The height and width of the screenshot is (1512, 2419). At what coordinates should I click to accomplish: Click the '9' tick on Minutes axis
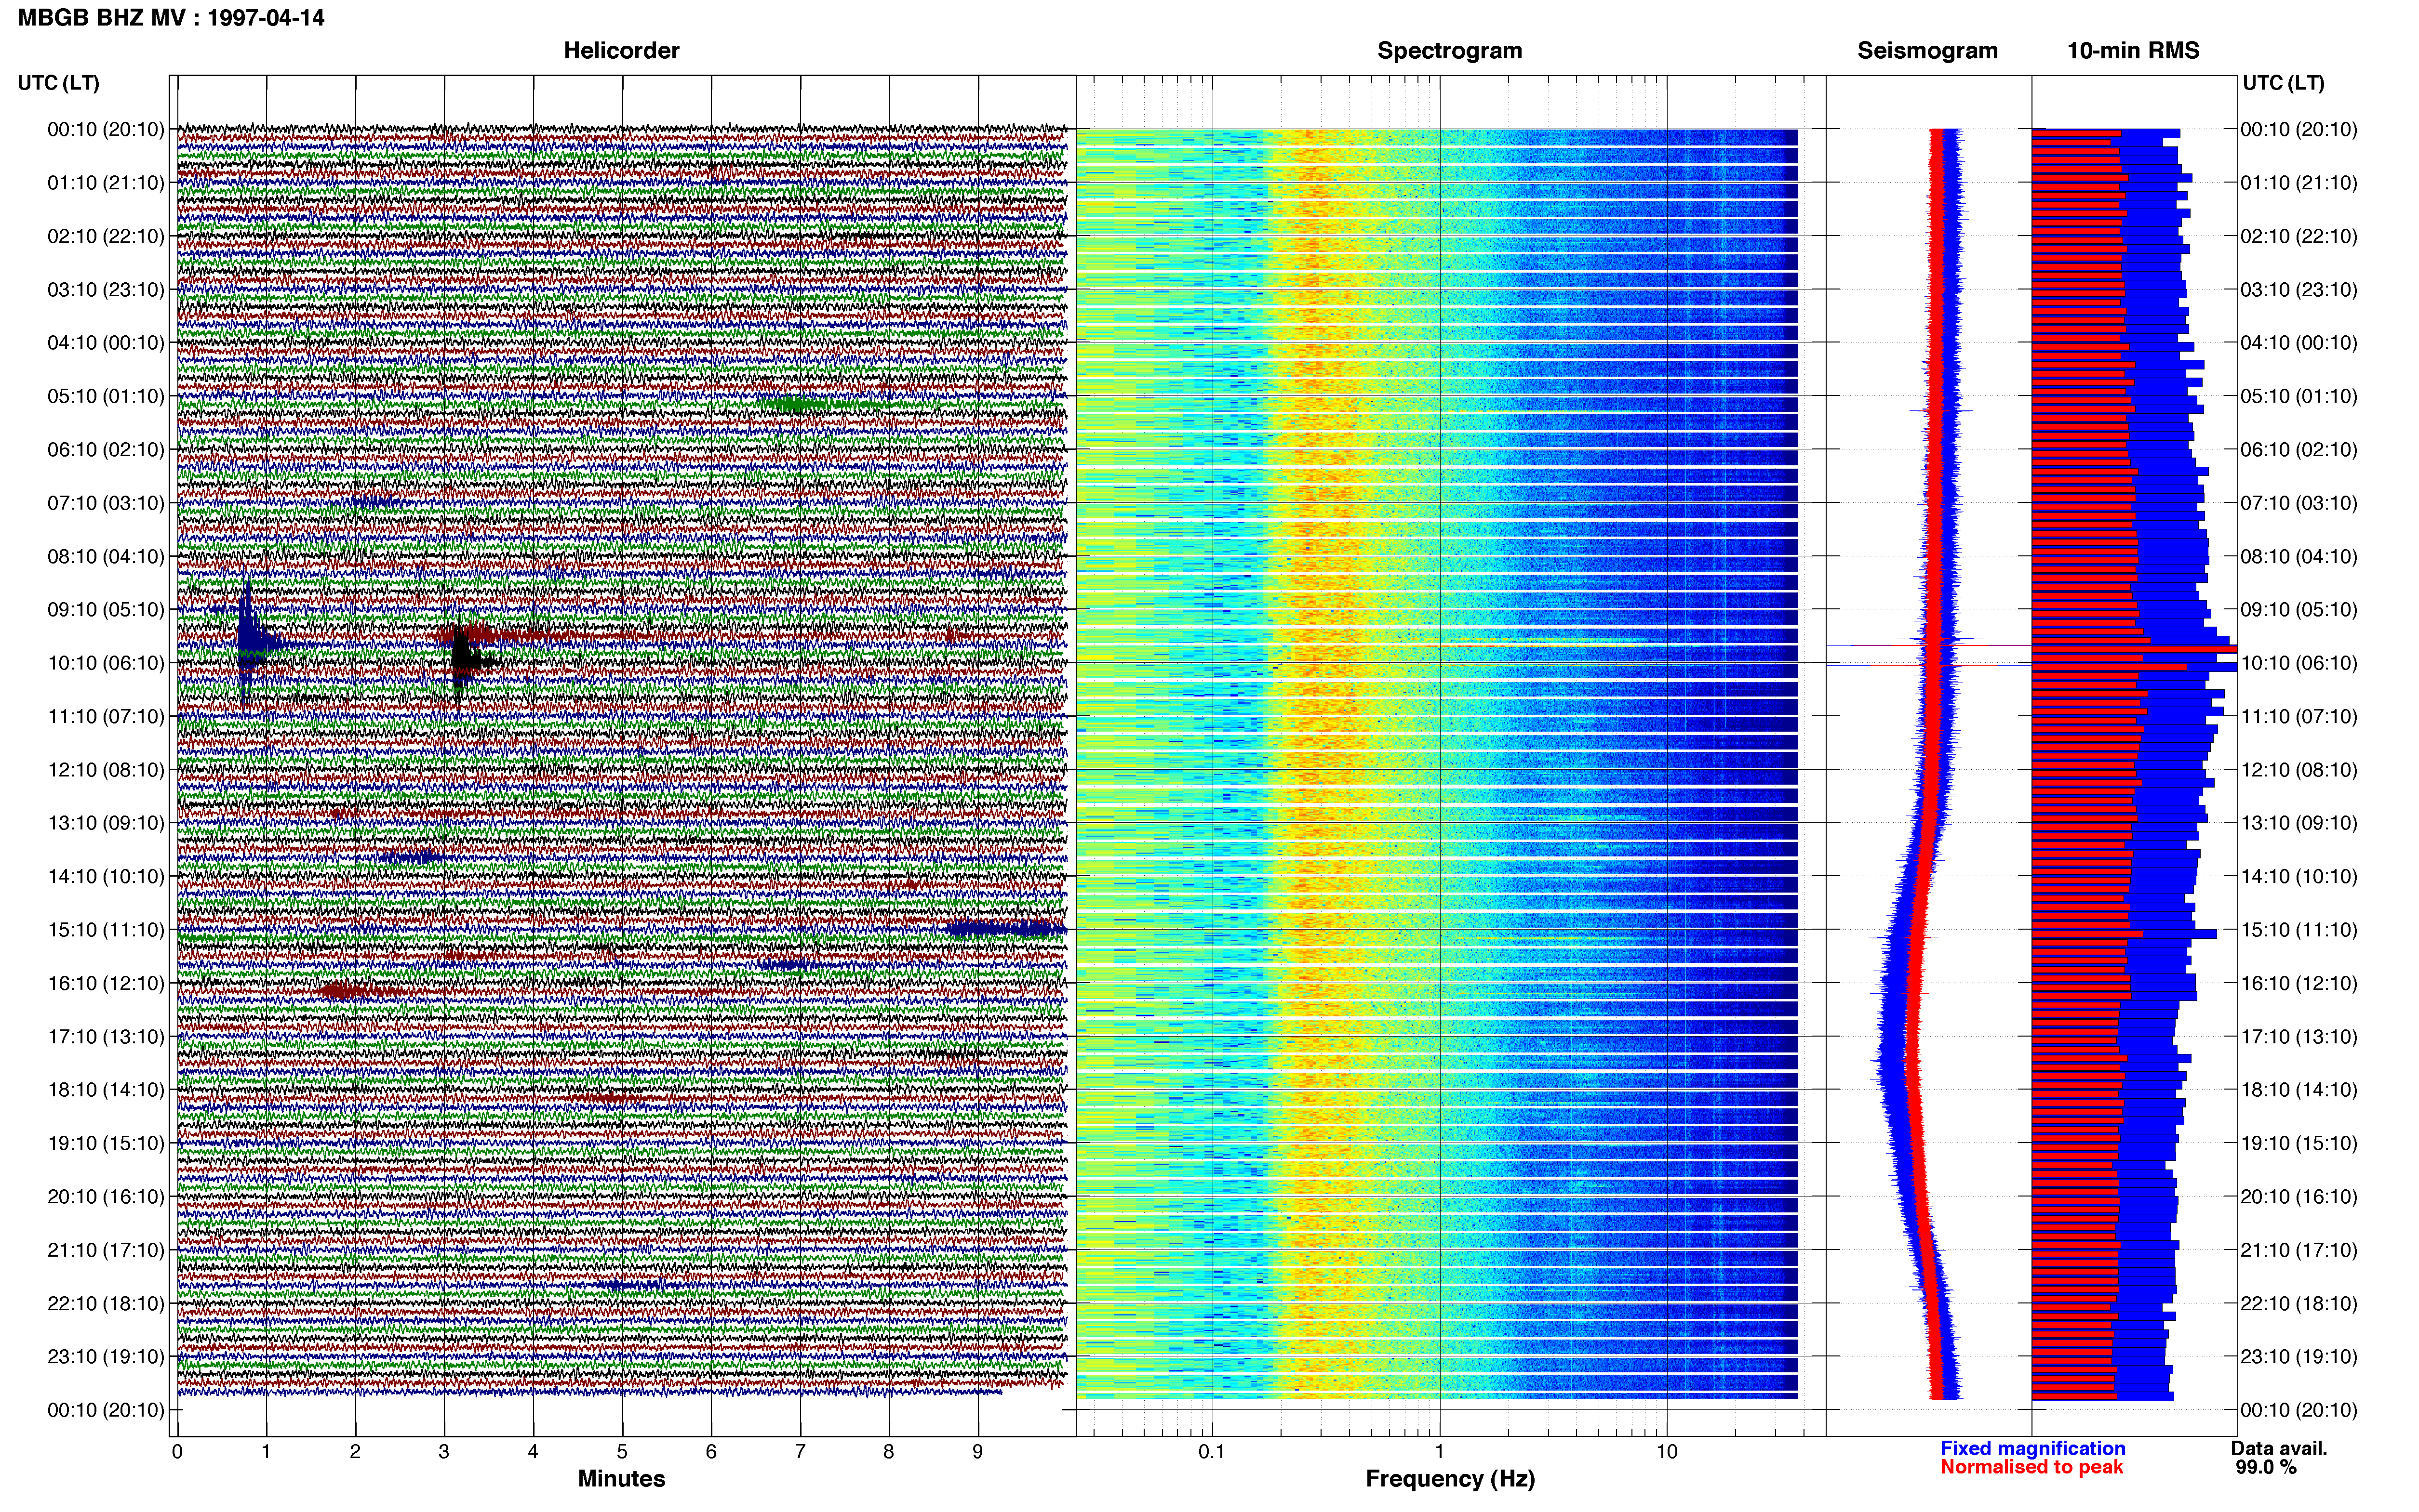[977, 1452]
